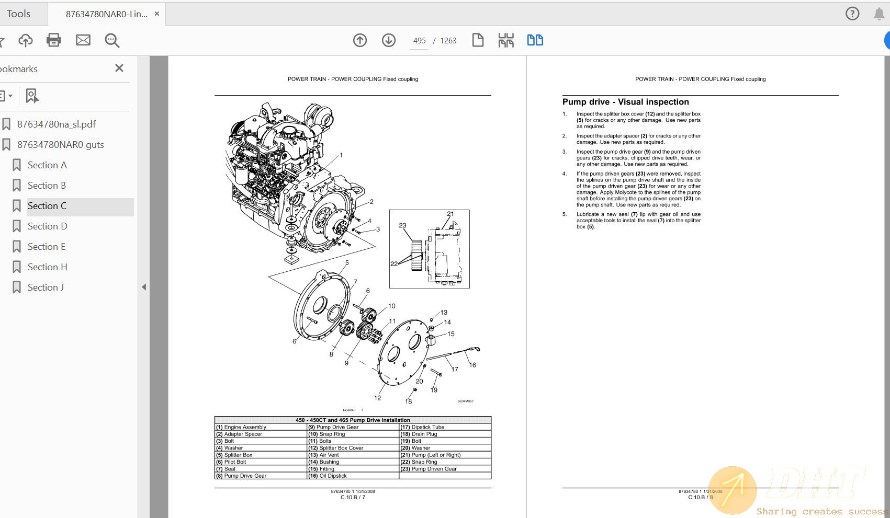This screenshot has height=518, width=890.
Task: Toggle single page view mode
Action: 478,39
